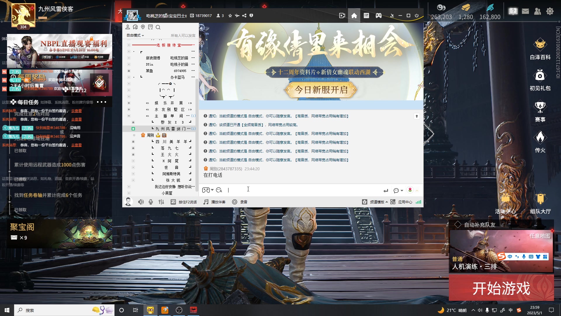Go to YY channel home icon
Screen dimensions: 561x316
click(x=354, y=16)
